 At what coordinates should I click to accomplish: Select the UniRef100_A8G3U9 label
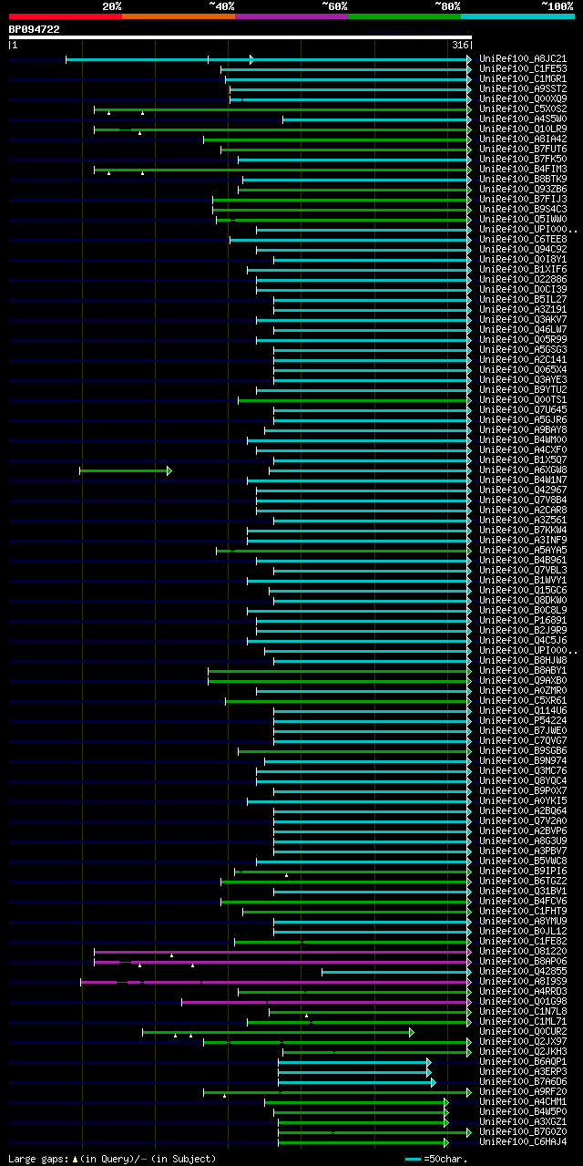coord(523,841)
